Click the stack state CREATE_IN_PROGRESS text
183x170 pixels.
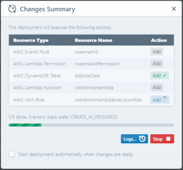(94, 117)
